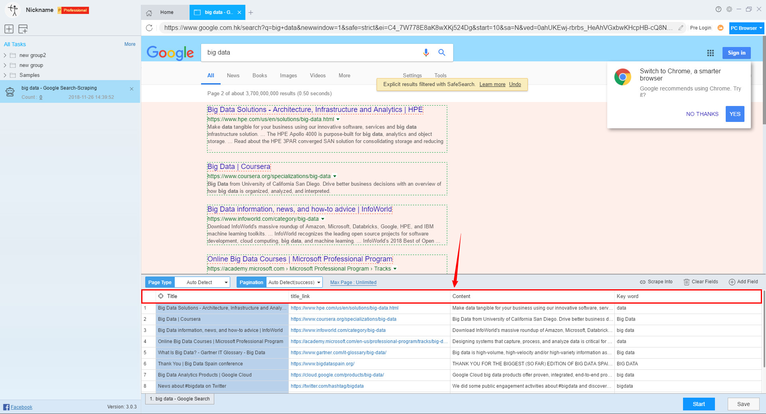Open Google apps grid icon
Image resolution: width=766 pixels, height=414 pixels.
711,53
